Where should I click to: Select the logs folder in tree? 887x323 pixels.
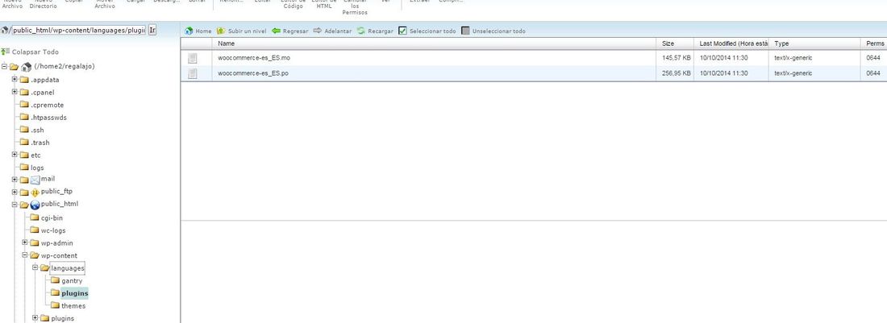coord(37,168)
